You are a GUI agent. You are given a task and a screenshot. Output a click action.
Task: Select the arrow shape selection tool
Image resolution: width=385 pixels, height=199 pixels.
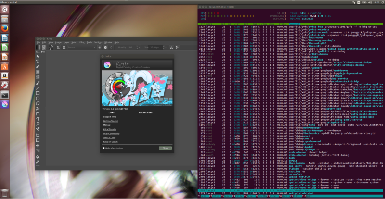(x=38, y=56)
